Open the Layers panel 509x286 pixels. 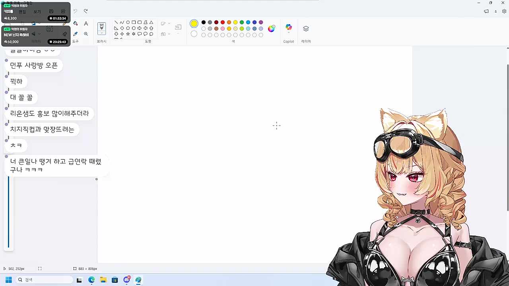tap(306, 29)
